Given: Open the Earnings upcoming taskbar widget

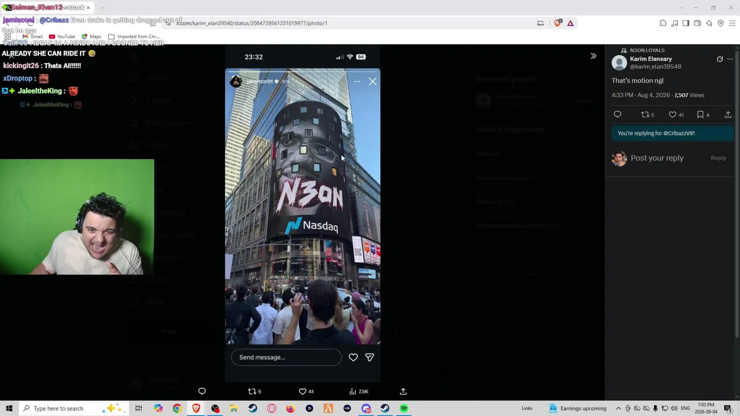Looking at the screenshot, I should [x=578, y=408].
